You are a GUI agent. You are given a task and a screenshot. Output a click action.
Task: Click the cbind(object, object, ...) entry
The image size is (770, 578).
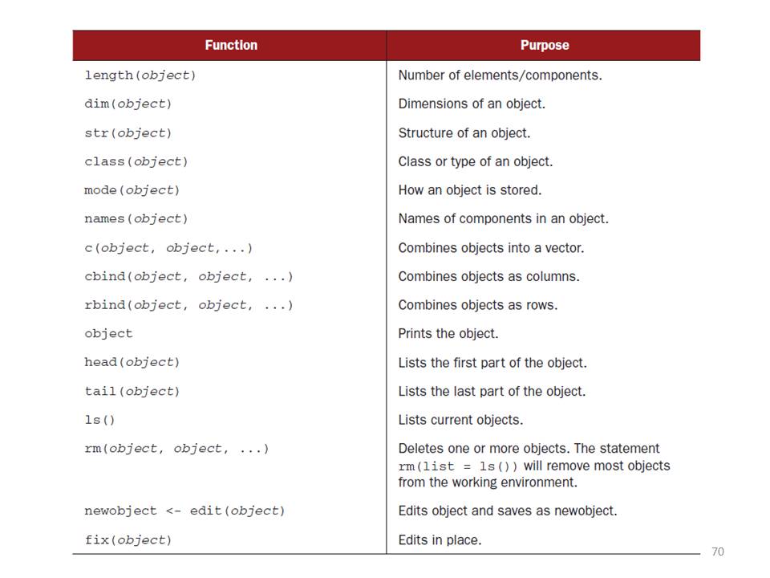188,277
